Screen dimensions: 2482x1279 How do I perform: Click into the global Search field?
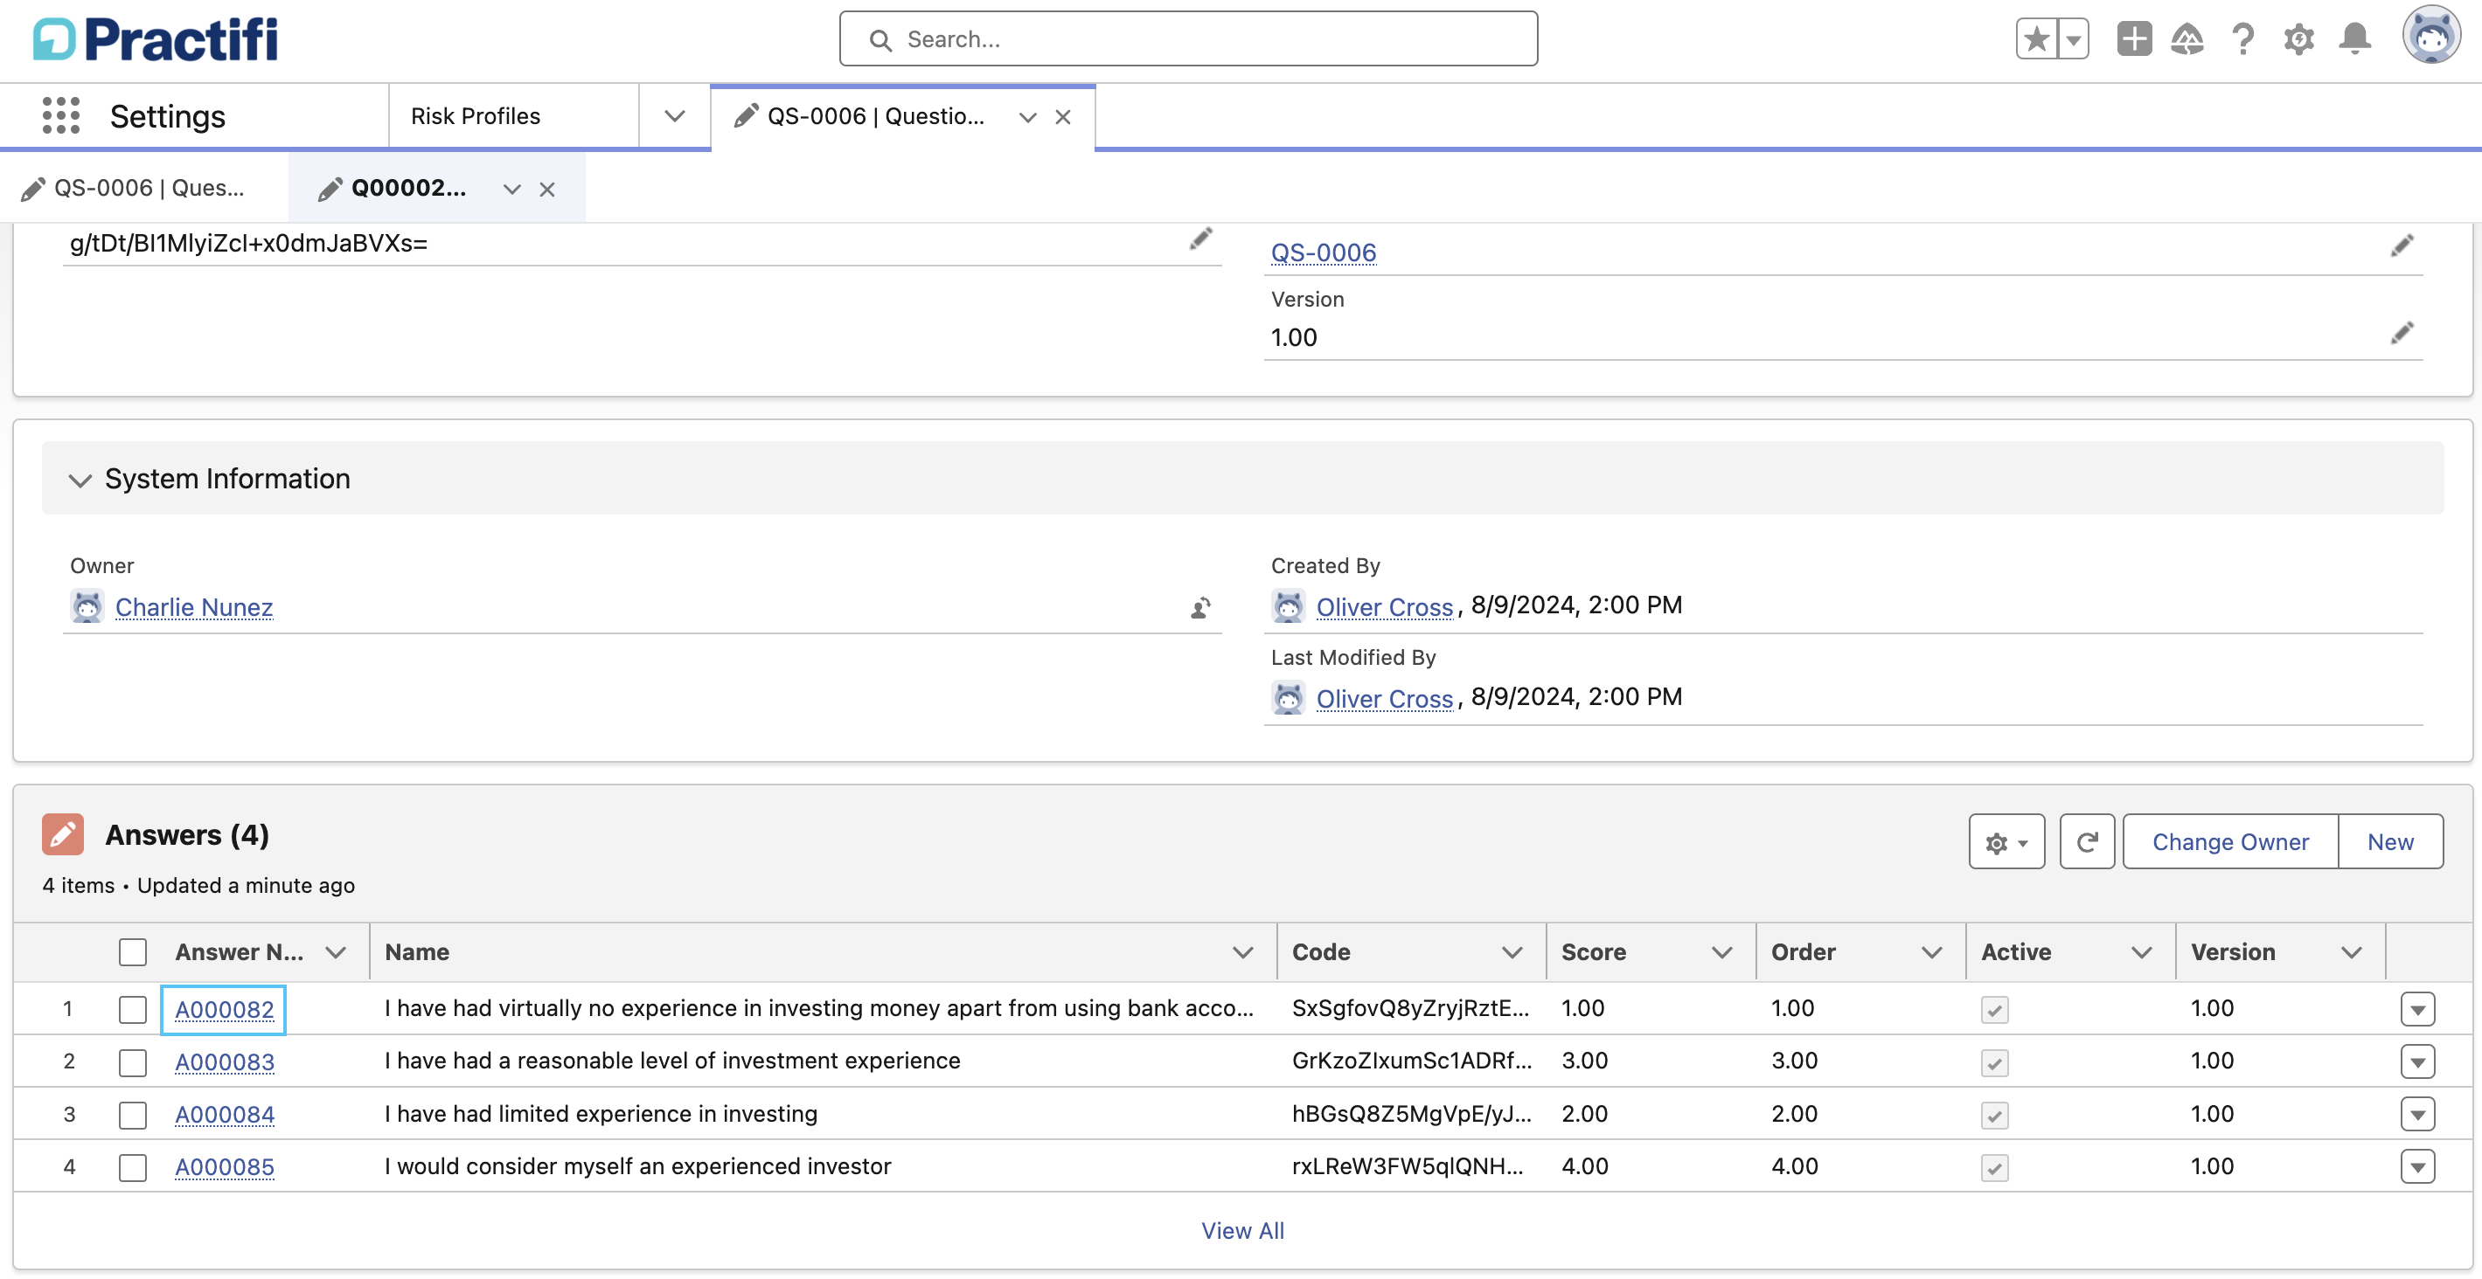(x=1188, y=39)
